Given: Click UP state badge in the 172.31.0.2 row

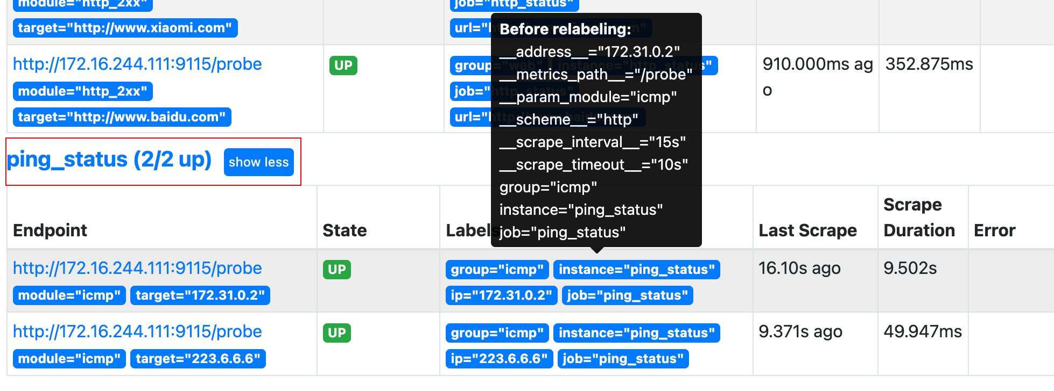Looking at the screenshot, I should (x=337, y=270).
